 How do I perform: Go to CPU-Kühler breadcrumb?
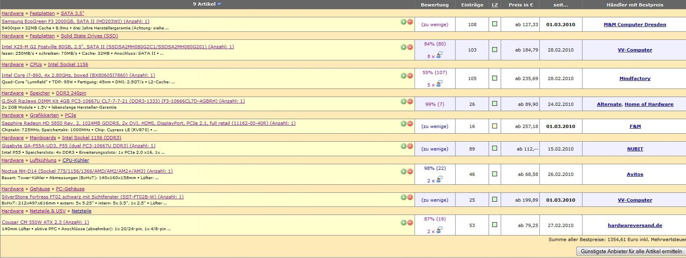76,160
